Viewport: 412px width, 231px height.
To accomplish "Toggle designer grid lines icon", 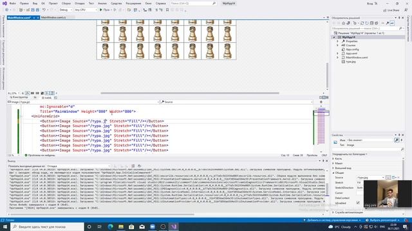I will point(32,93).
